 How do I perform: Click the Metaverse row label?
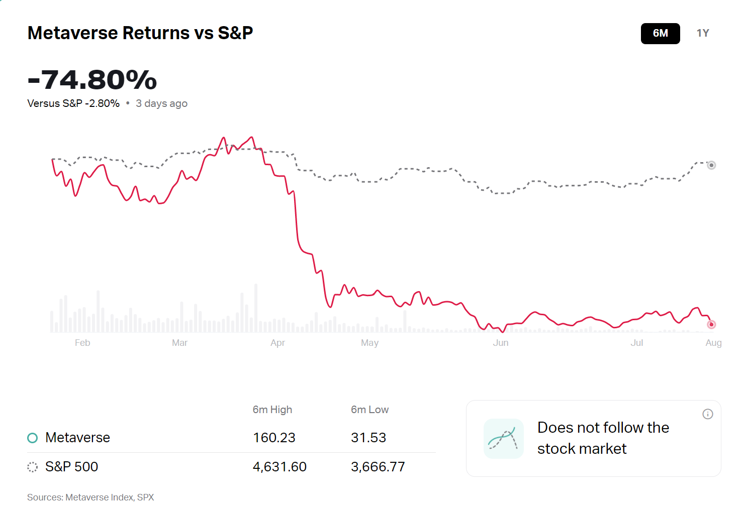pos(77,438)
